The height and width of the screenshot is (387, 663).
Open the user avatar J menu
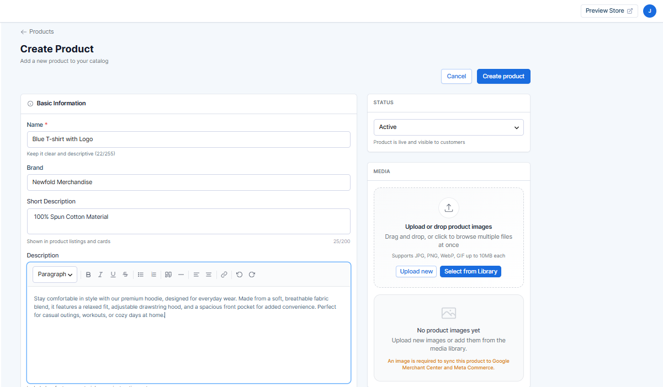[x=649, y=11]
